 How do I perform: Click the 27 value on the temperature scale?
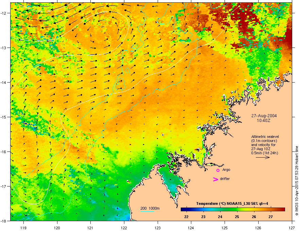pyautogui.click(x=270, y=217)
